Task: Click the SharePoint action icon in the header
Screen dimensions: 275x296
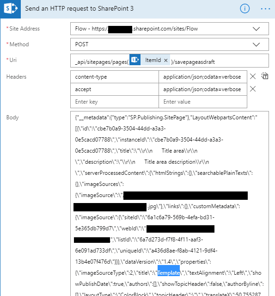Action: (x=10, y=9)
